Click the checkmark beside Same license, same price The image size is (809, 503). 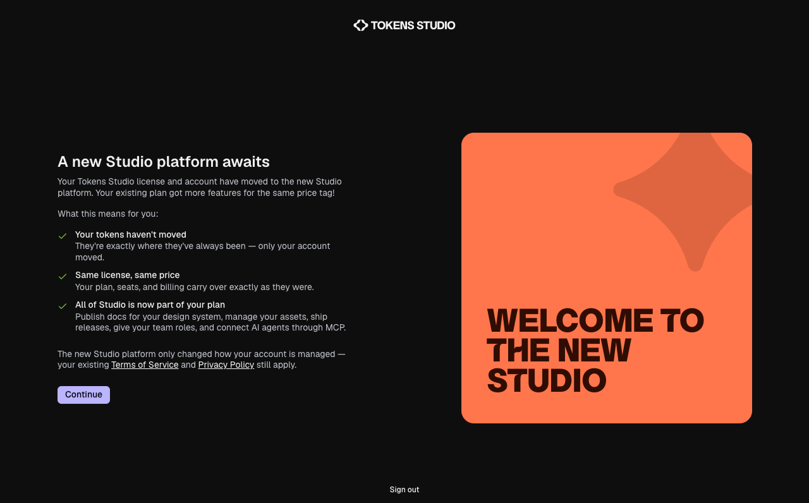point(63,276)
